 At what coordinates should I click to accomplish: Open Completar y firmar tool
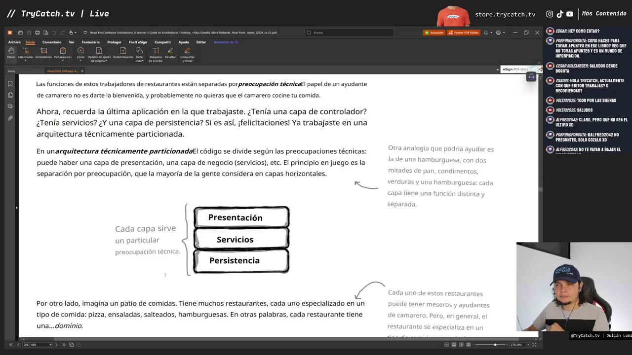(x=188, y=54)
